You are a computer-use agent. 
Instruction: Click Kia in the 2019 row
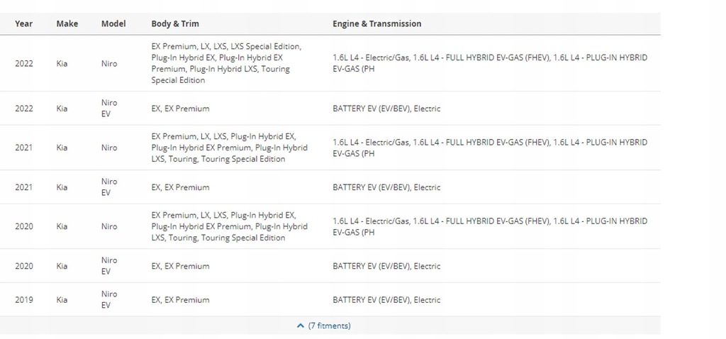pyautogui.click(x=62, y=300)
